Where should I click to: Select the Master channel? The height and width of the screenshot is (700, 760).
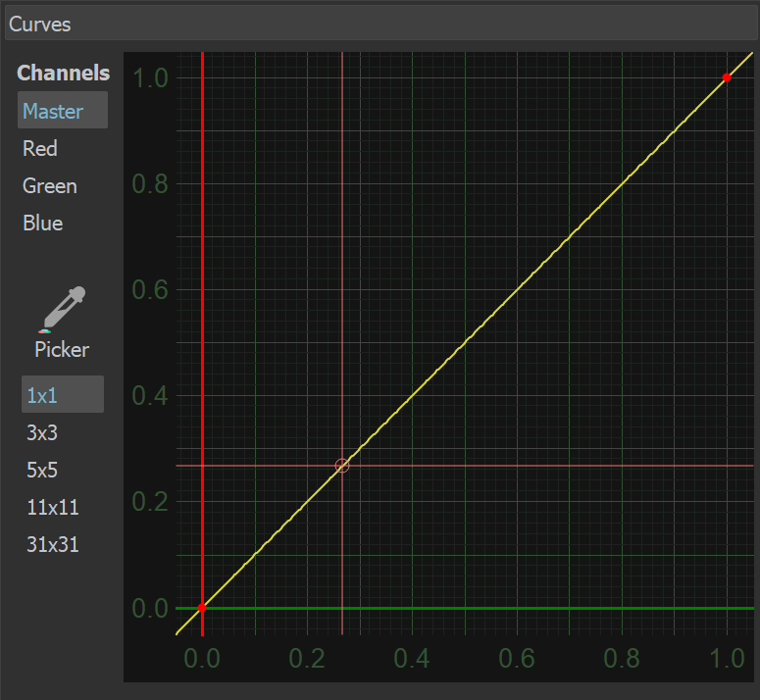point(63,111)
